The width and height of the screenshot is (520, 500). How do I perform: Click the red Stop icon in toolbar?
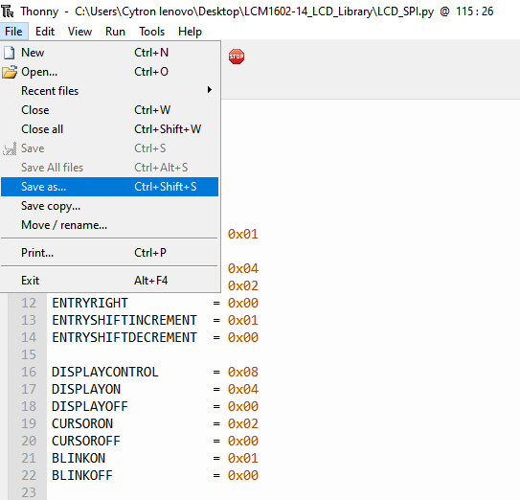pos(237,57)
